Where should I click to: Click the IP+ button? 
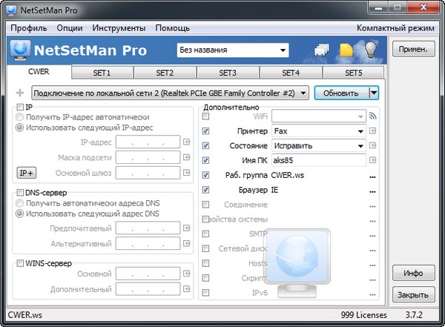coord(27,173)
